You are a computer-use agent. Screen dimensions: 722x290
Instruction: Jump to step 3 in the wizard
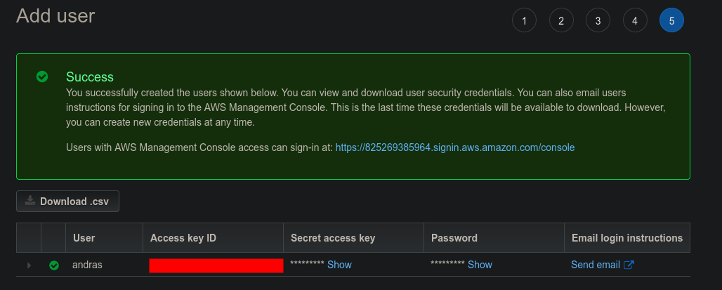(598, 21)
